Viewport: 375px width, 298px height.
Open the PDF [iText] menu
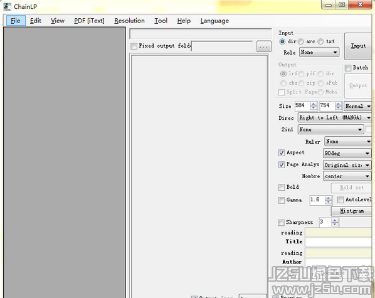89,21
